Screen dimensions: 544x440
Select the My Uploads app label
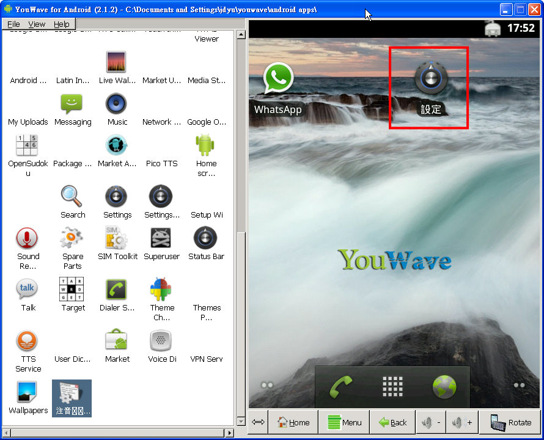click(28, 122)
